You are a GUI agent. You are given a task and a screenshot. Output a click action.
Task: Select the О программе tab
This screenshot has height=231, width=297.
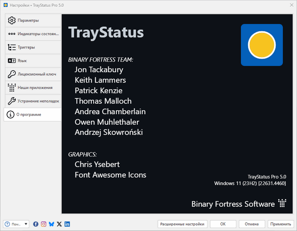point(32,115)
